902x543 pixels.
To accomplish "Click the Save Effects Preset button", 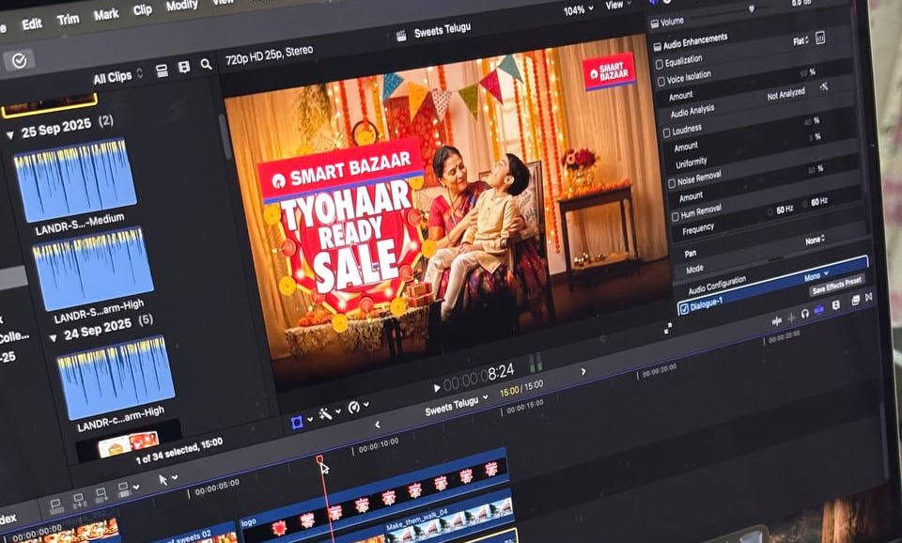I will point(837,286).
